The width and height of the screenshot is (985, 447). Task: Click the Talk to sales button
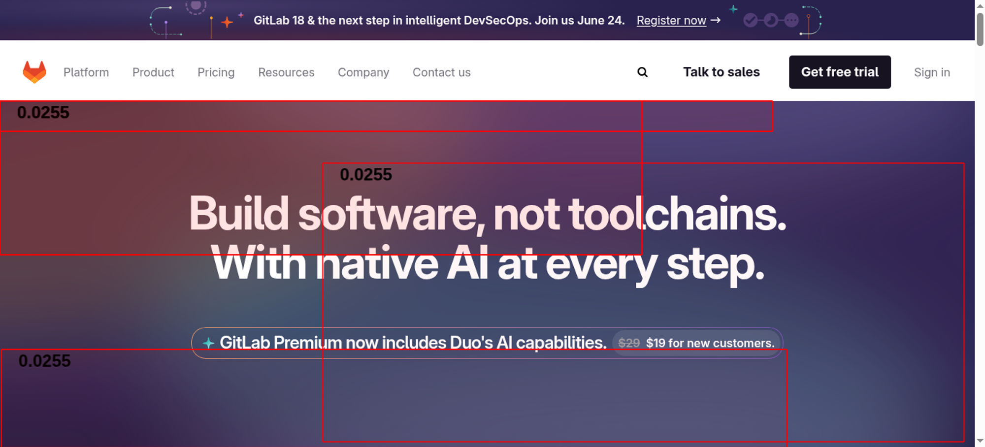(x=721, y=72)
